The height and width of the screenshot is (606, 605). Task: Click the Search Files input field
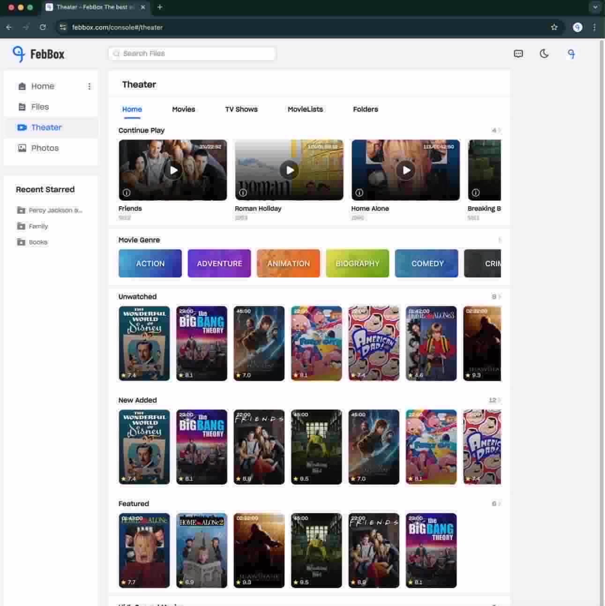192,53
